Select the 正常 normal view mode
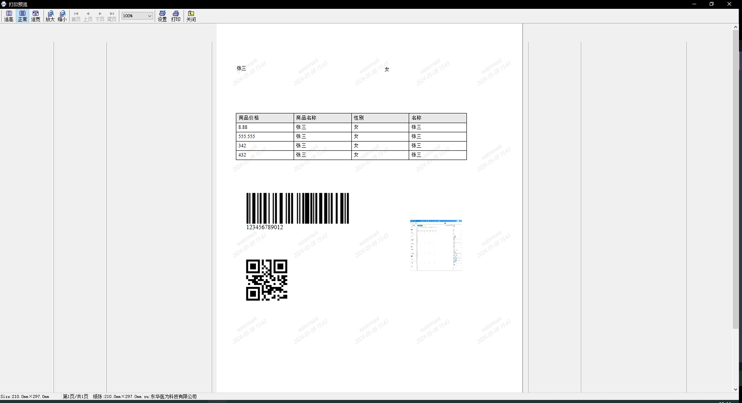 (x=22, y=16)
